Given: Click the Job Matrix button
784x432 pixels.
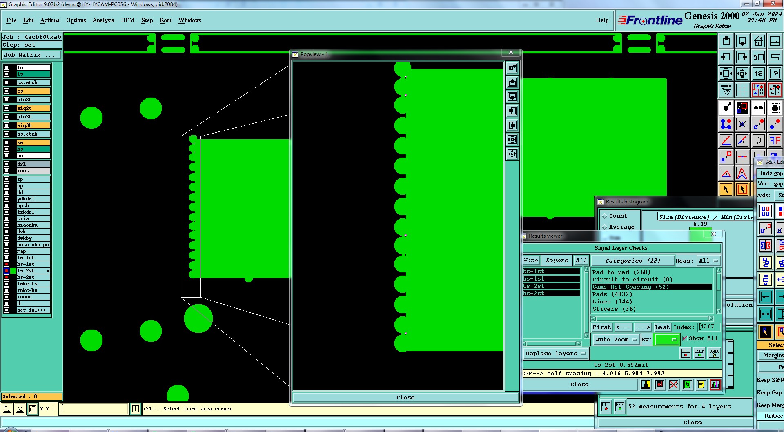Looking at the screenshot, I should click(32, 55).
